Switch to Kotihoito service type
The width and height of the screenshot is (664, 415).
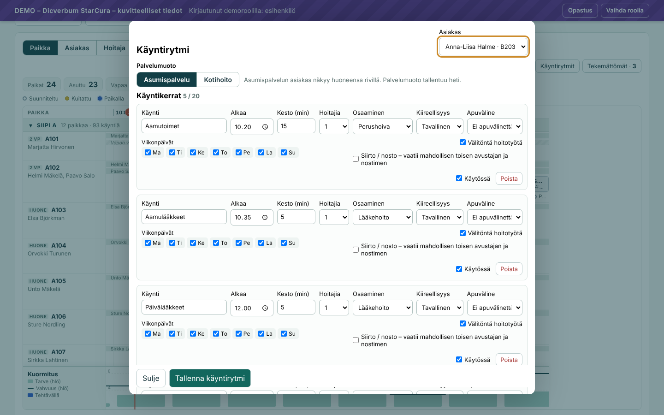[x=218, y=80]
